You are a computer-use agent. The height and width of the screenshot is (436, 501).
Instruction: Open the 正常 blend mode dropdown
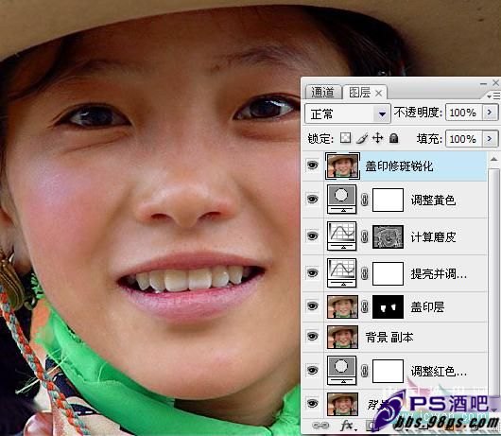(348, 113)
